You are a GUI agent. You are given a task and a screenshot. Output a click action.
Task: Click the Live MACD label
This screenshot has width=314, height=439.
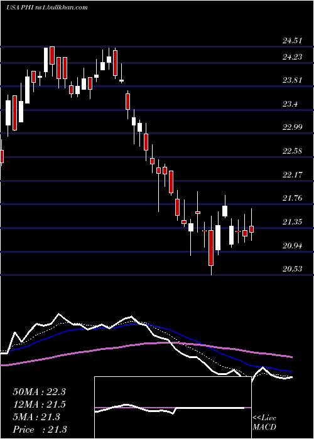coord(264,423)
